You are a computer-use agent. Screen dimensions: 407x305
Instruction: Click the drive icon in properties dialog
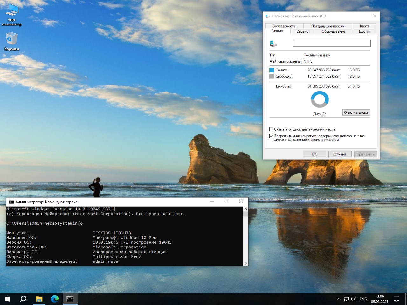273,44
